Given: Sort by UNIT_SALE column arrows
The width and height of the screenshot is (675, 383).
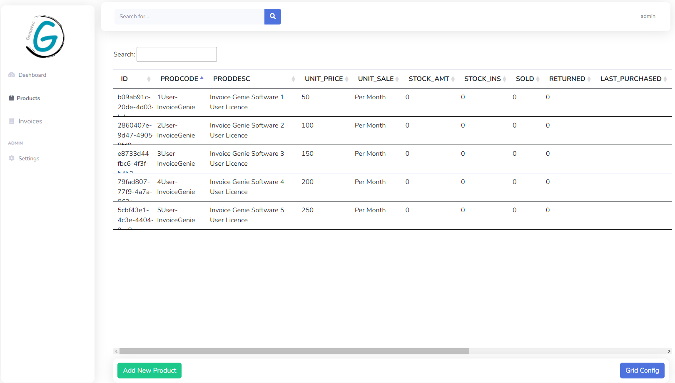Looking at the screenshot, I should (397, 79).
